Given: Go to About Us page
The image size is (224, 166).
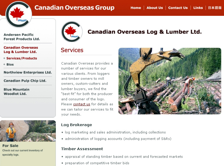Looking at the screenshot, I should (x=155, y=8).
